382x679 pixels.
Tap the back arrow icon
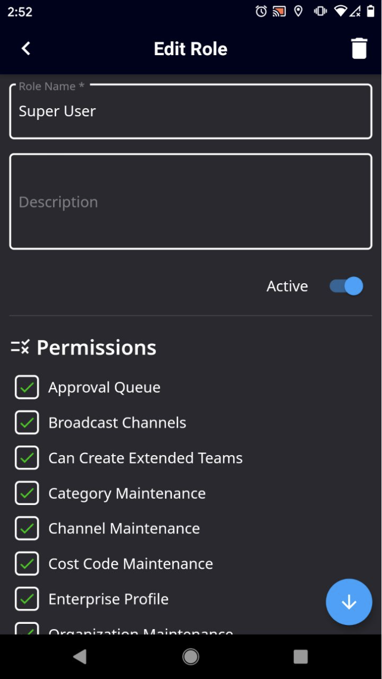tap(26, 49)
